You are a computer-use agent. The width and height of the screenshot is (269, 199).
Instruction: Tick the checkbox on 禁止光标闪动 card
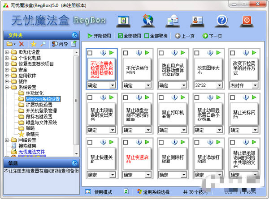click(x=232, y=97)
